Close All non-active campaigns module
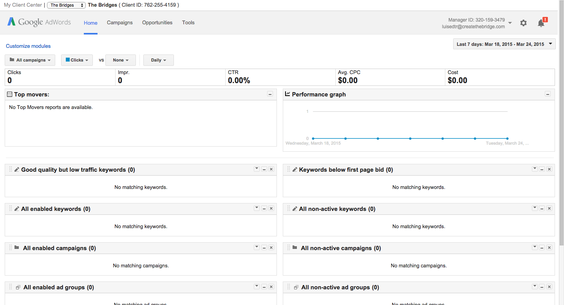564x305 pixels. click(x=549, y=247)
